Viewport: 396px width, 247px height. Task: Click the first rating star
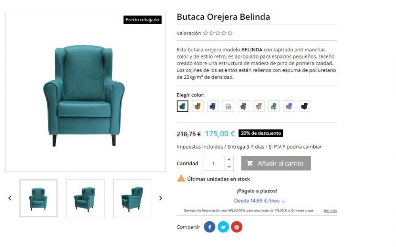(206, 33)
